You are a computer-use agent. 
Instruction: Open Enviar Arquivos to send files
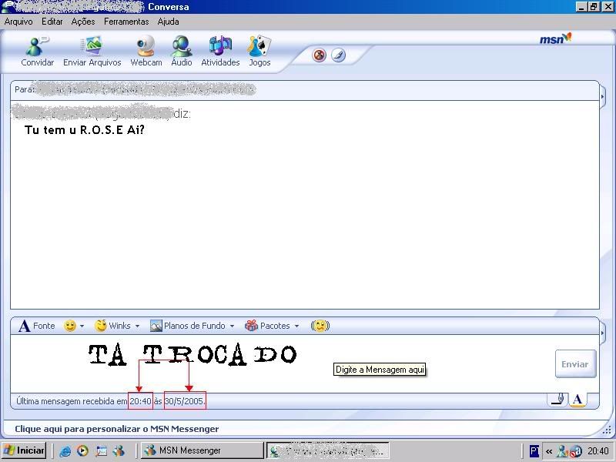pos(92,51)
